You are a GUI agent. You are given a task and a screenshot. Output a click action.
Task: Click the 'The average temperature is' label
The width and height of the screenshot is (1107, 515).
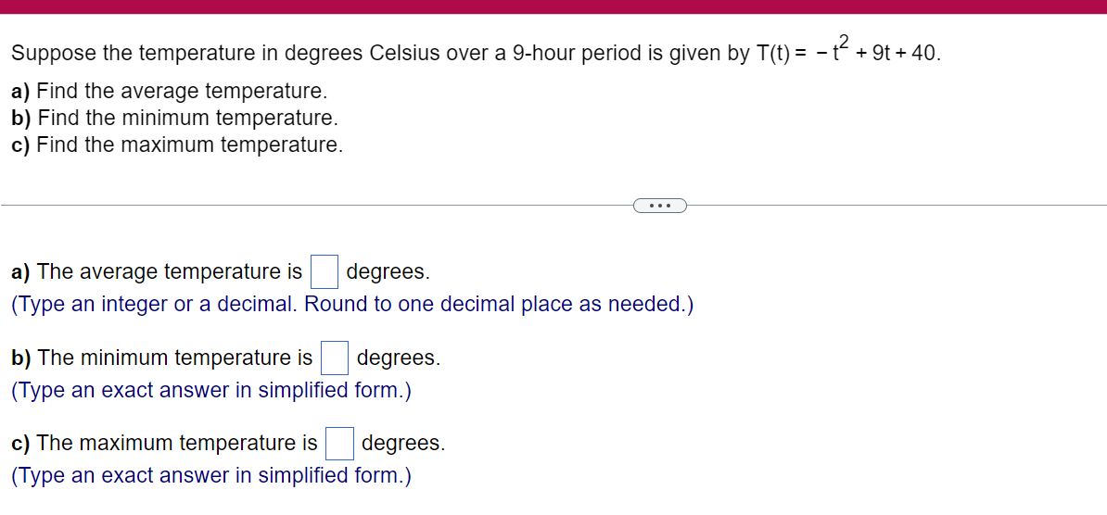[x=170, y=272]
